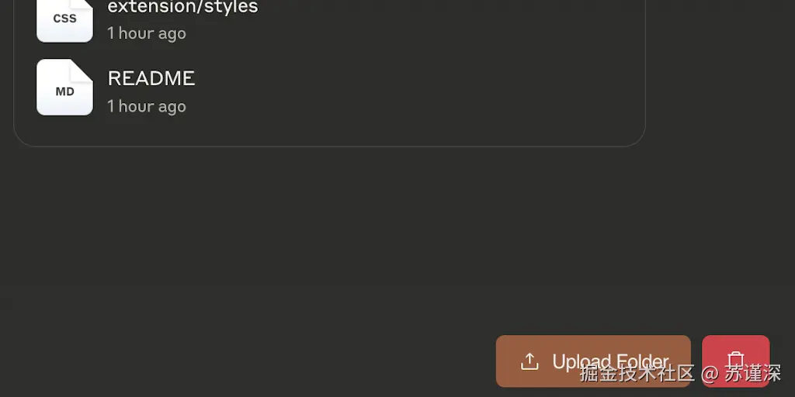The image size is (795, 397).
Task: Click the MD file type icon
Action: (64, 88)
